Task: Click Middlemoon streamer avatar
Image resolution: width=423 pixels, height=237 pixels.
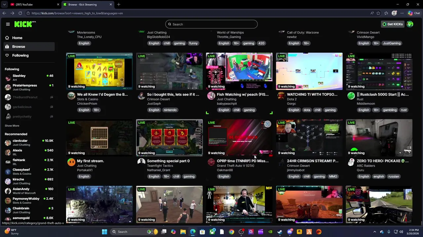Action: 351,96
